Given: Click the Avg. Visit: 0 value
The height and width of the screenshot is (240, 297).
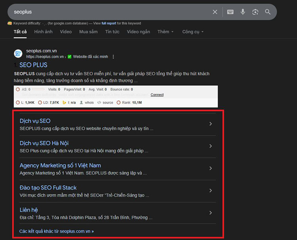Looking at the screenshot, I should [97, 89].
